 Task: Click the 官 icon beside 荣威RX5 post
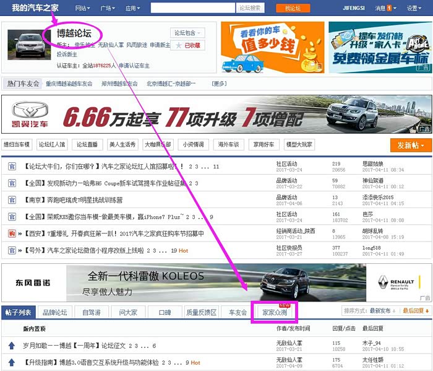tap(12, 217)
